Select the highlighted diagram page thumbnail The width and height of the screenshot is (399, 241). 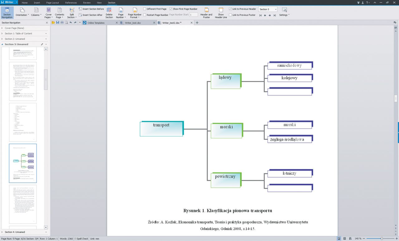(x=23, y=163)
